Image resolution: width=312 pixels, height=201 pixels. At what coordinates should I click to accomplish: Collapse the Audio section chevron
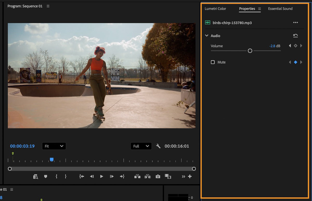point(207,36)
